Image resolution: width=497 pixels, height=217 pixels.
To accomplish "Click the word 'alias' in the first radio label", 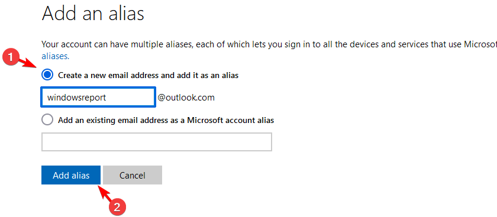I will [x=230, y=76].
